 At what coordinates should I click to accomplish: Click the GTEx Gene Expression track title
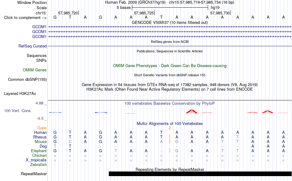tap(170, 85)
